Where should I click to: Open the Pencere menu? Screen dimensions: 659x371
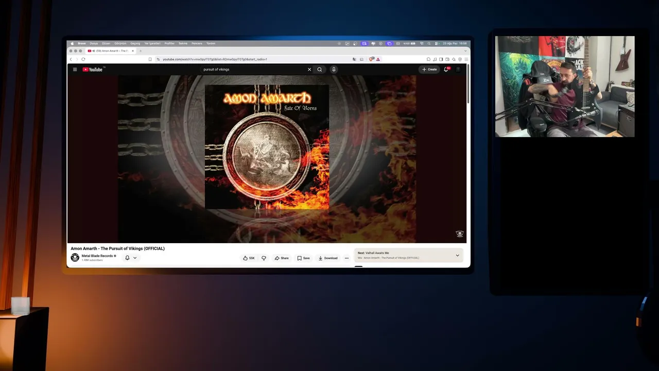tap(197, 43)
